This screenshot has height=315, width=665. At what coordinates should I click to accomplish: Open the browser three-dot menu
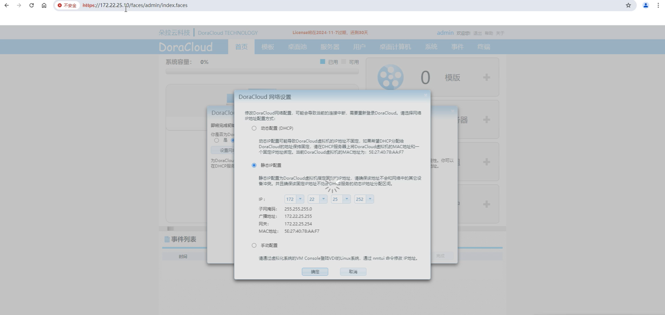click(658, 5)
